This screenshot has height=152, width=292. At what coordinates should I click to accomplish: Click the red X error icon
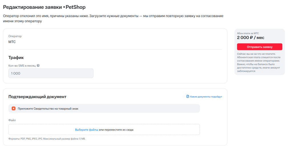13,108
